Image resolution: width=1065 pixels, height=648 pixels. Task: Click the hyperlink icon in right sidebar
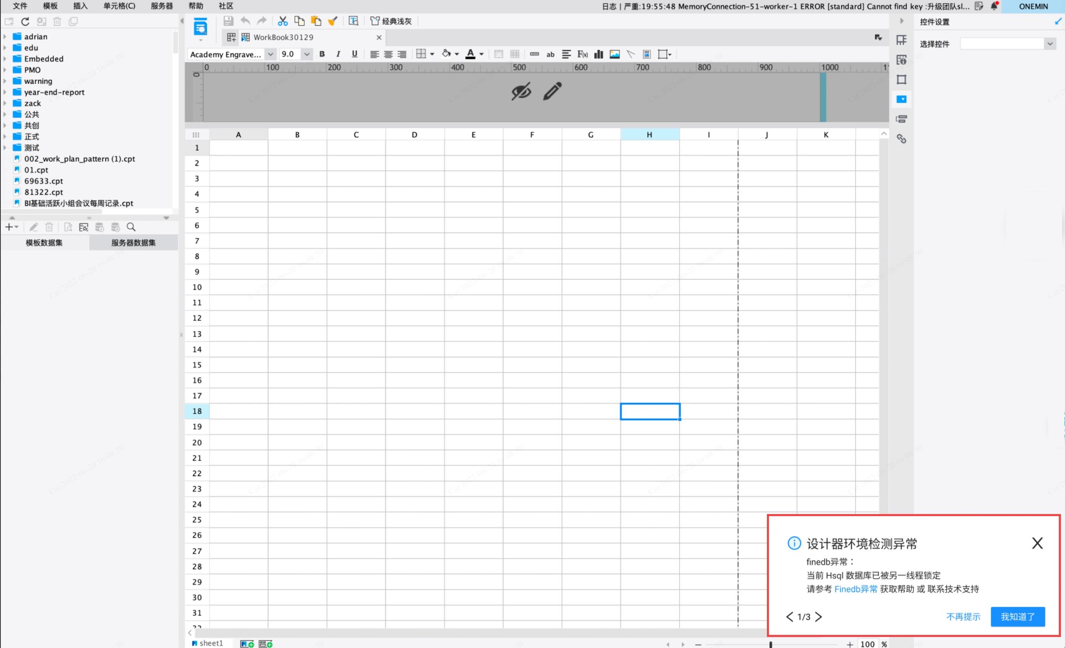901,139
